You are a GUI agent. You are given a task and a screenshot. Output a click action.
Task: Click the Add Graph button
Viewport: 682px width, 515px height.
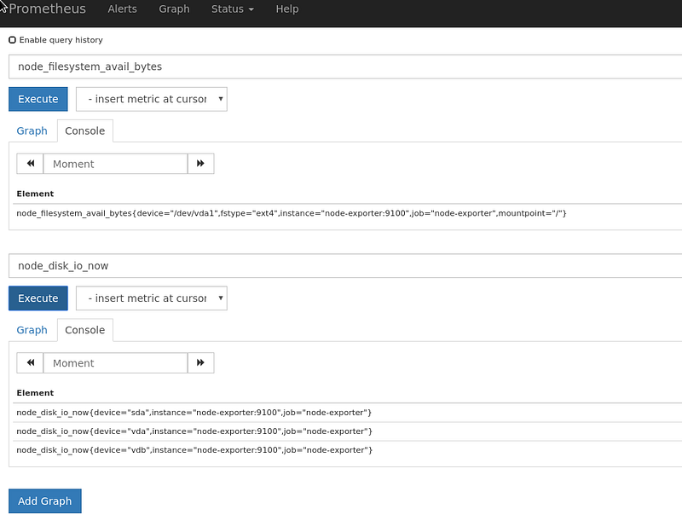pos(45,501)
